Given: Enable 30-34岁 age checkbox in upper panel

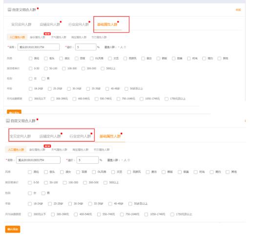Looking at the screenshot, I should pyautogui.click(x=69, y=89).
